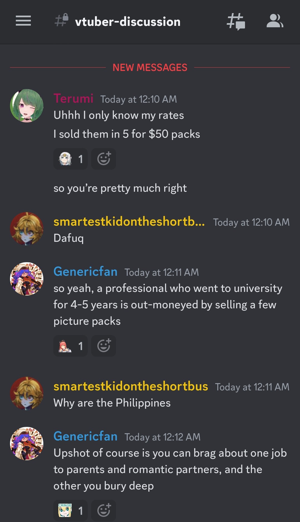300x522 pixels.
Task: Tap the NEW MESSAGES divider
Action: (x=150, y=67)
